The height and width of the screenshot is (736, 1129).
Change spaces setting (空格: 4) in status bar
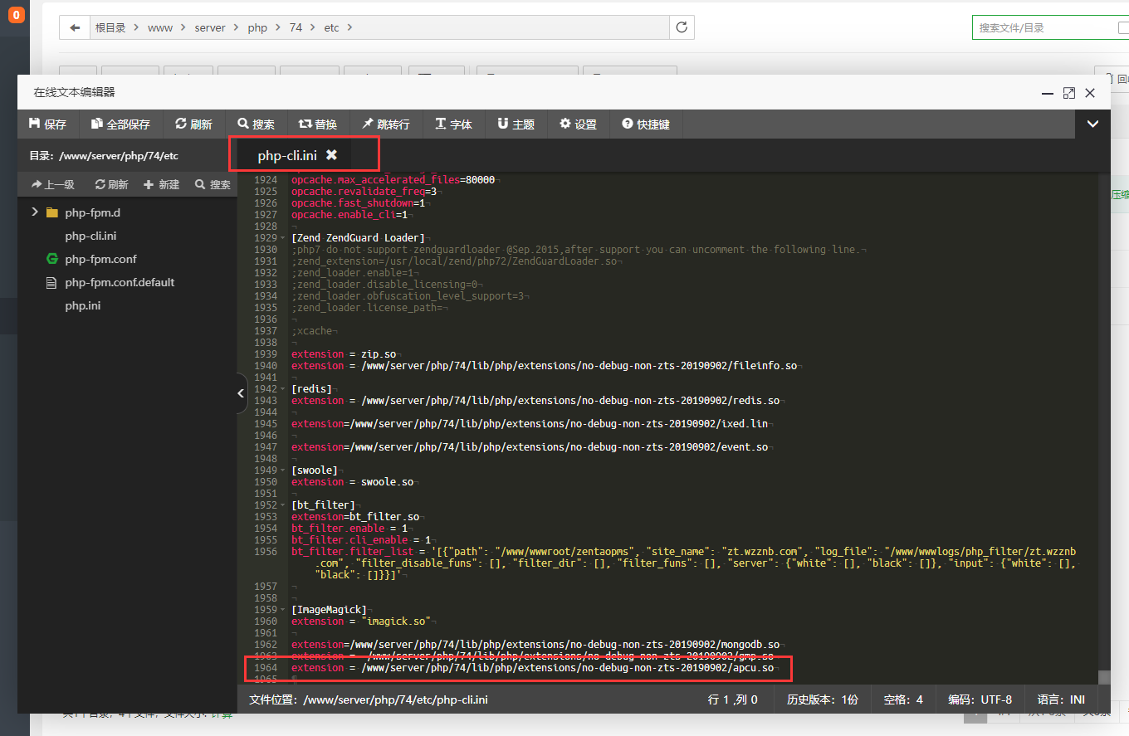click(903, 699)
